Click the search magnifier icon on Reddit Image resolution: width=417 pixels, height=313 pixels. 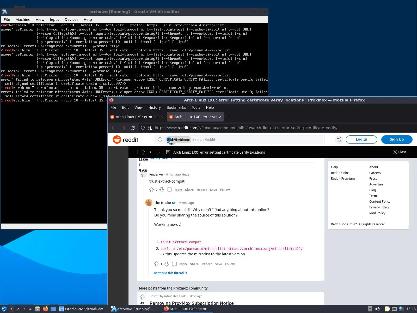coord(160,140)
